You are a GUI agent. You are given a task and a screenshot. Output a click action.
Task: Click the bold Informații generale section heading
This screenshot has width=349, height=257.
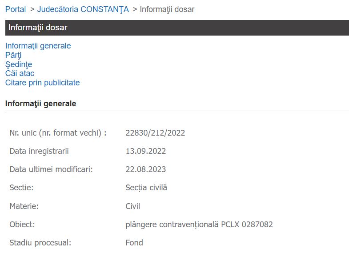[x=40, y=104]
